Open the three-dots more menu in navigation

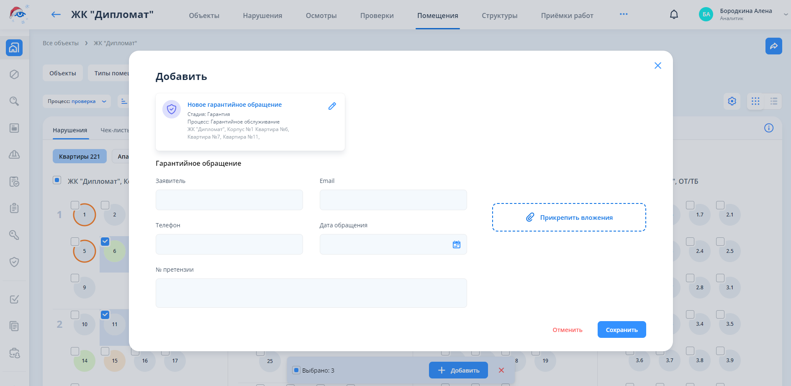(624, 14)
